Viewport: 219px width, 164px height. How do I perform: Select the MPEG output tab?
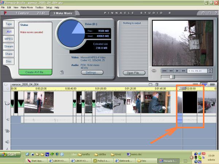9,39
